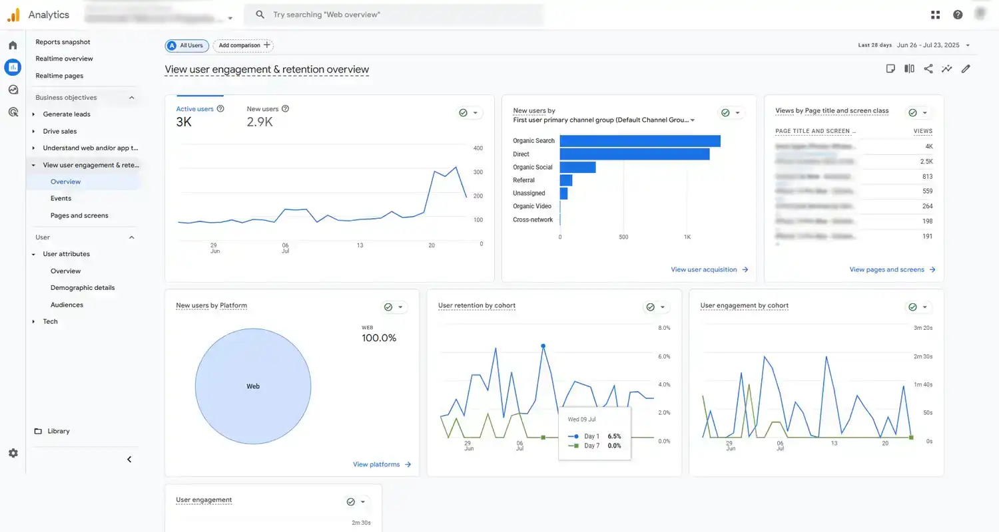Share this report using the share icon
This screenshot has height=532, width=999.
[928, 68]
